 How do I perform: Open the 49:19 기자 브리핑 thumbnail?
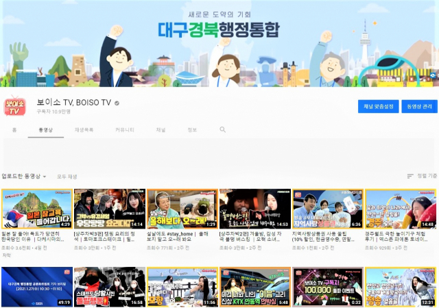tap(37, 287)
